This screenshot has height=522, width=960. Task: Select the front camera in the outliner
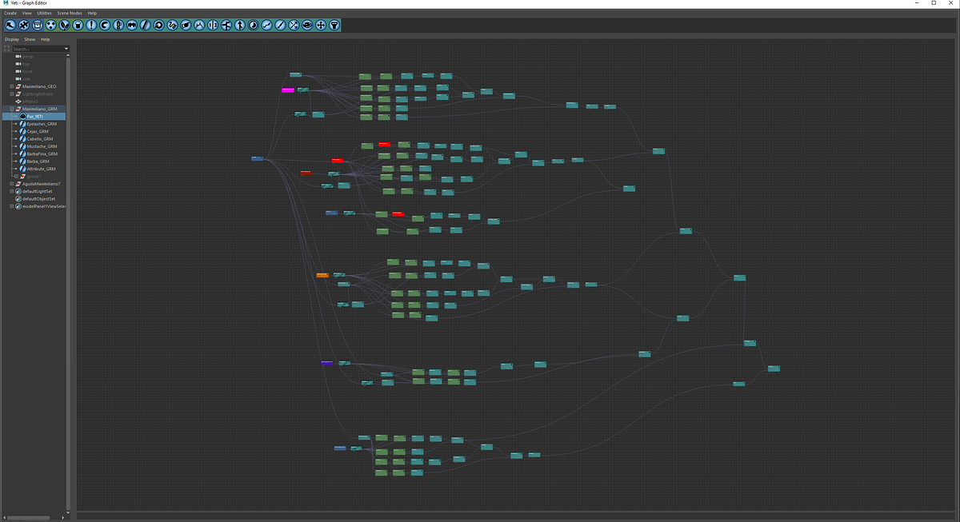point(26,71)
